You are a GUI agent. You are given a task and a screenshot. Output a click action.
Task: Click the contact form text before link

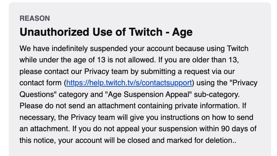[x=40, y=83]
